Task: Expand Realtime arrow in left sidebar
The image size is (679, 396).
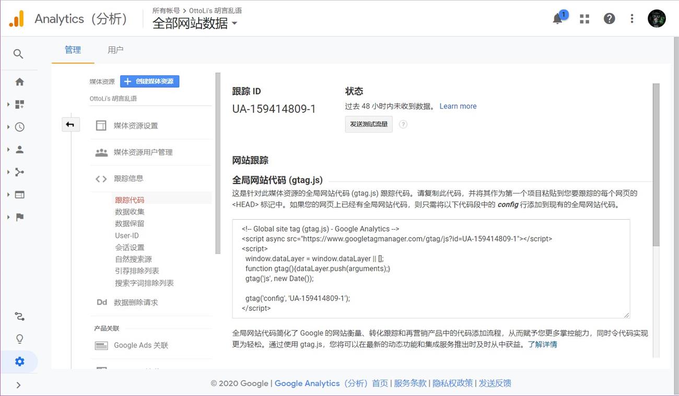Action: click(x=8, y=127)
